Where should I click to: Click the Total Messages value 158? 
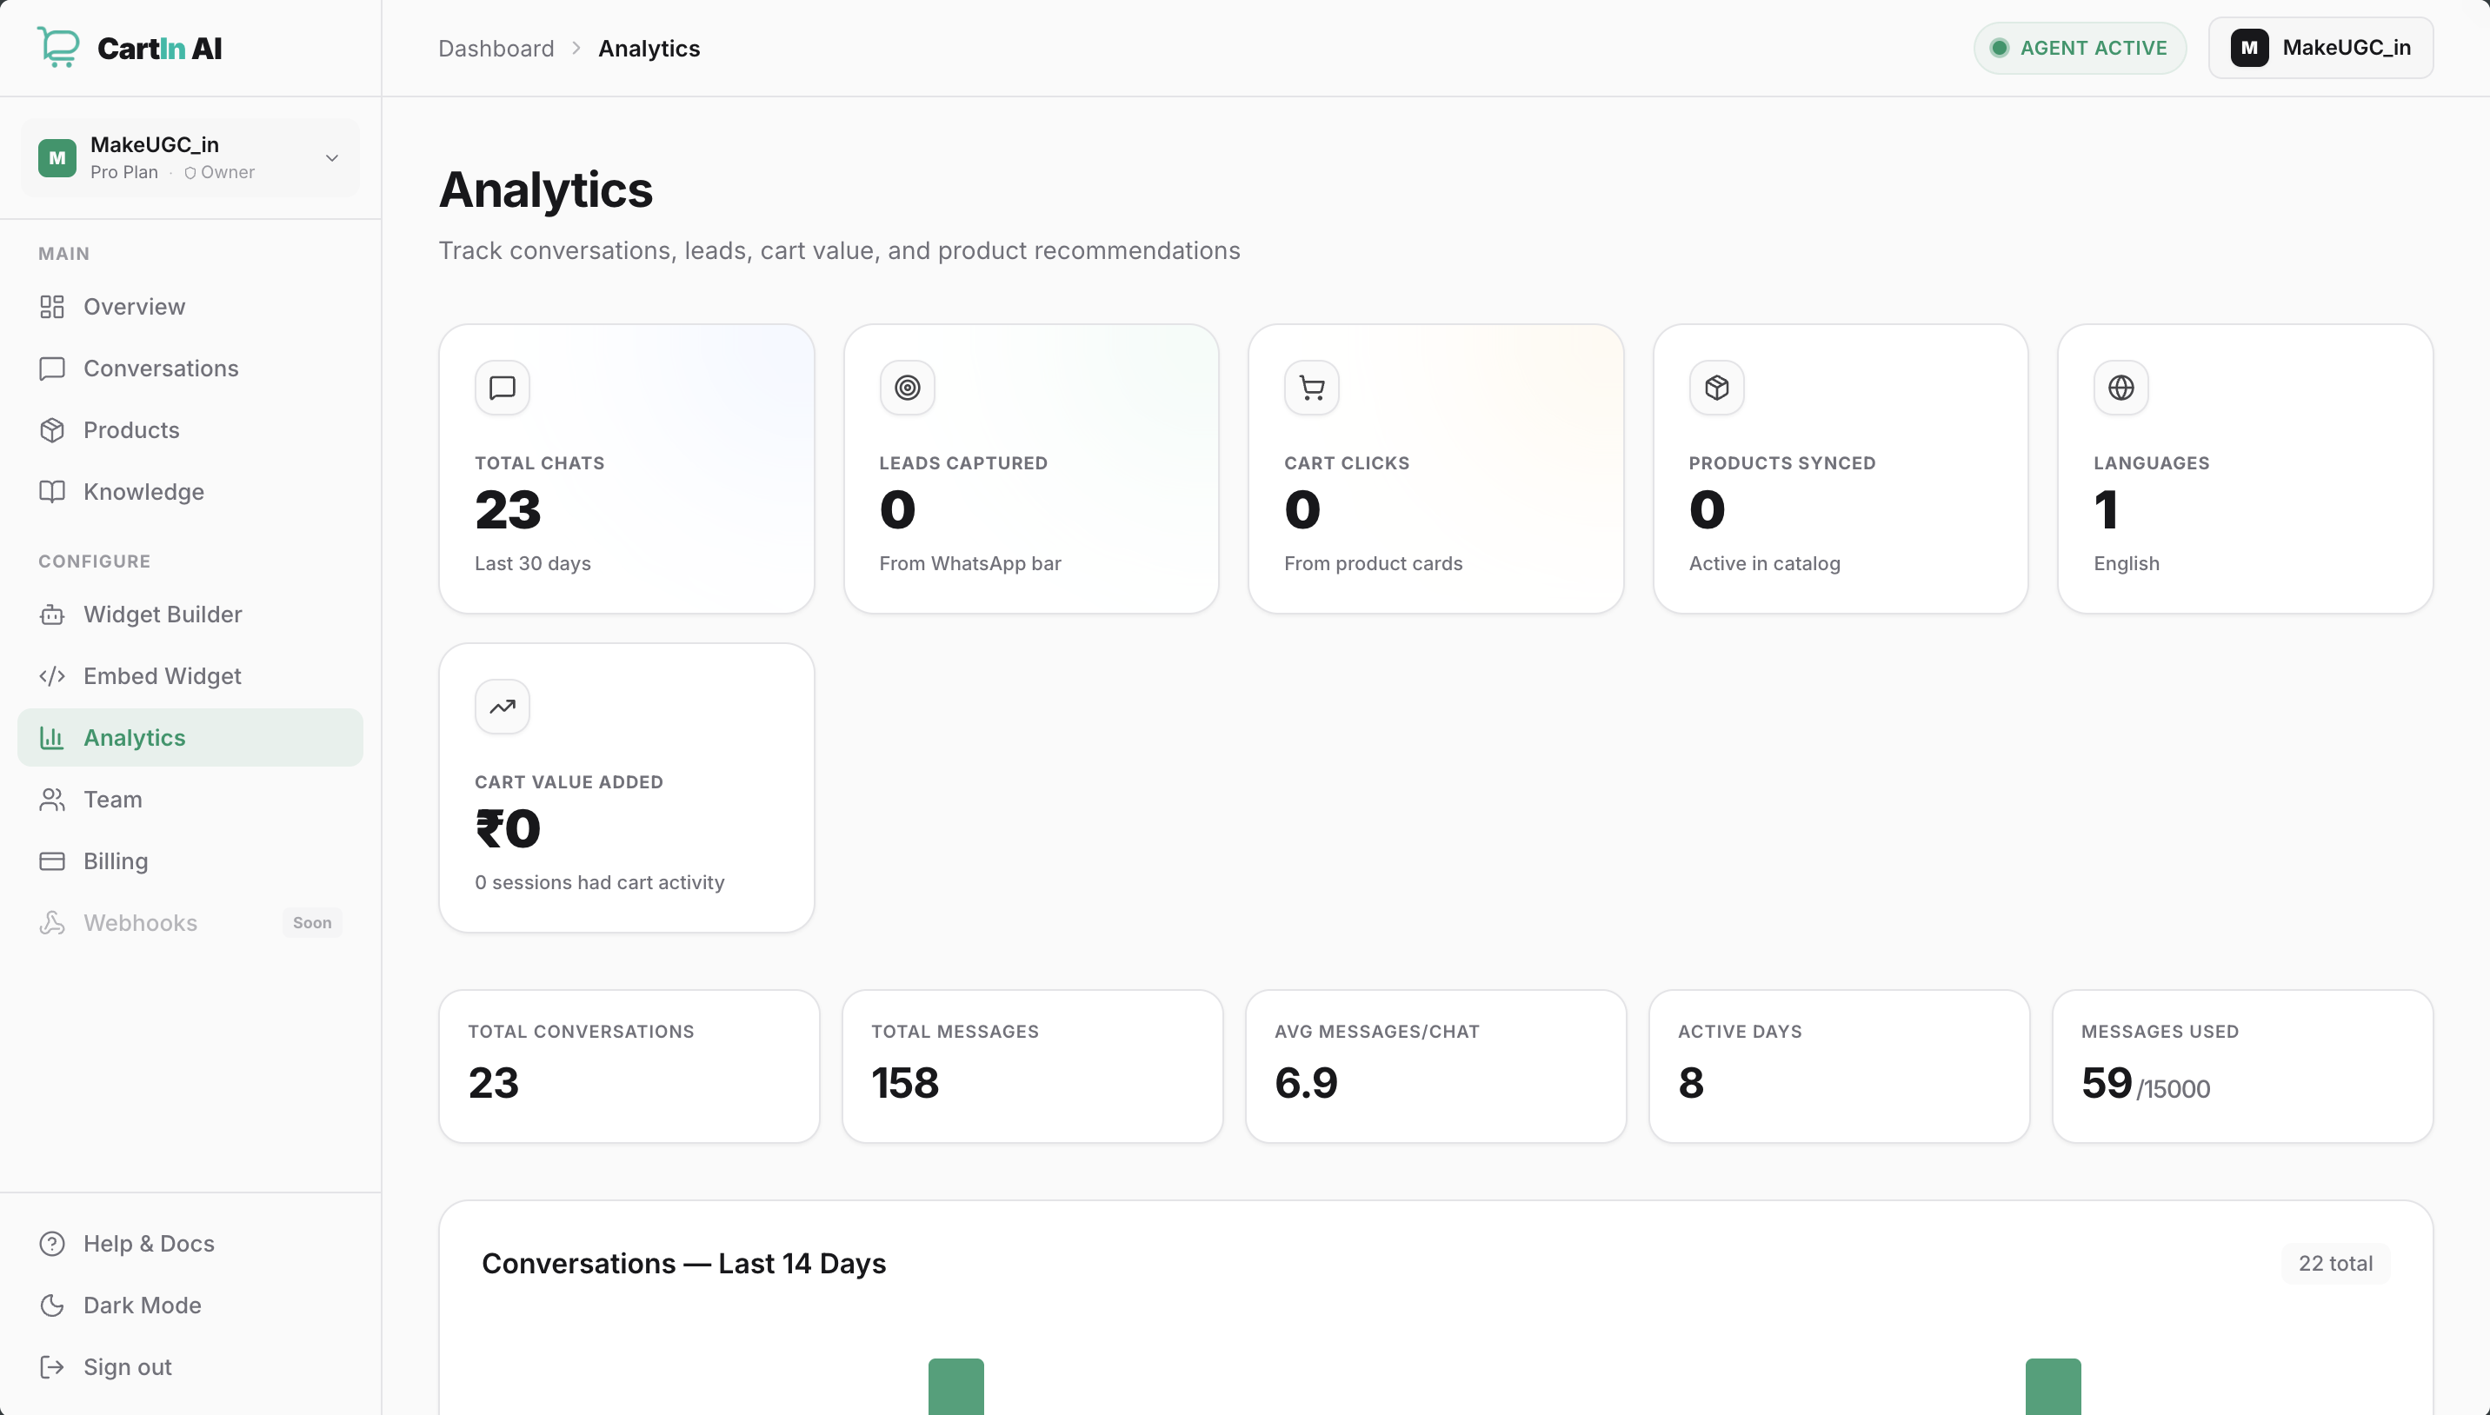(x=905, y=1083)
